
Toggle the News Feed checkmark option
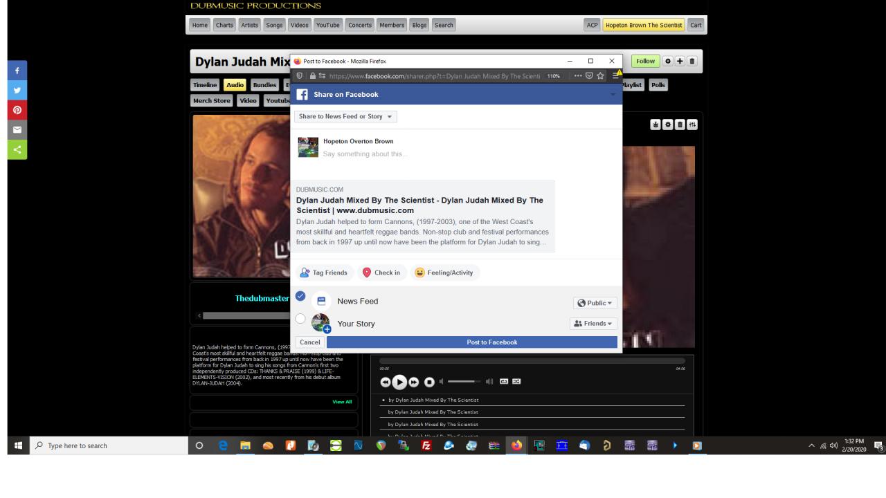click(x=300, y=296)
